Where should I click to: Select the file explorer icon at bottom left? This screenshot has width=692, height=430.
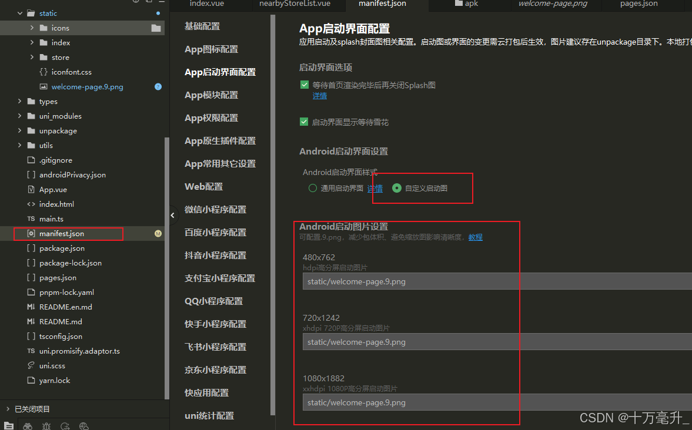point(9,426)
